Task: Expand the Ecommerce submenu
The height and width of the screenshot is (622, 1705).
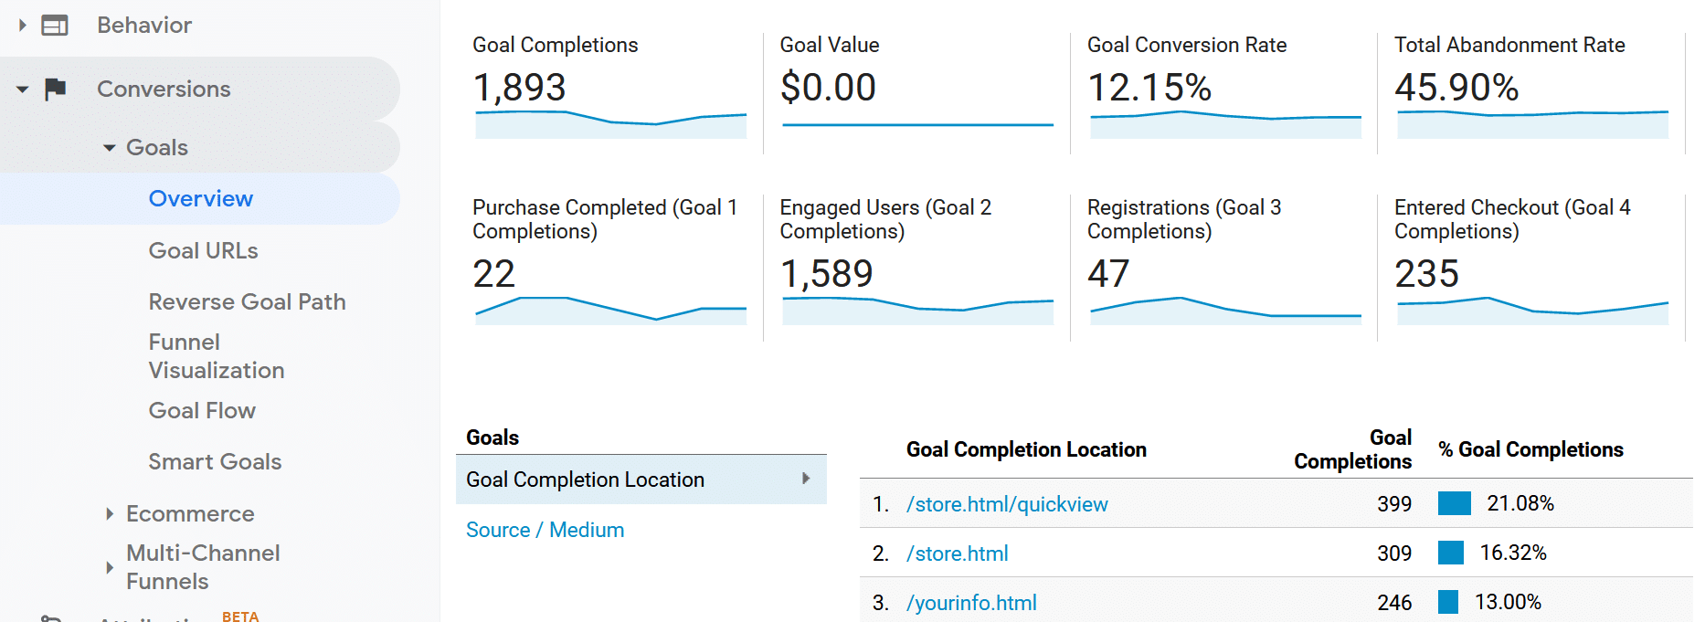Action: [x=110, y=514]
